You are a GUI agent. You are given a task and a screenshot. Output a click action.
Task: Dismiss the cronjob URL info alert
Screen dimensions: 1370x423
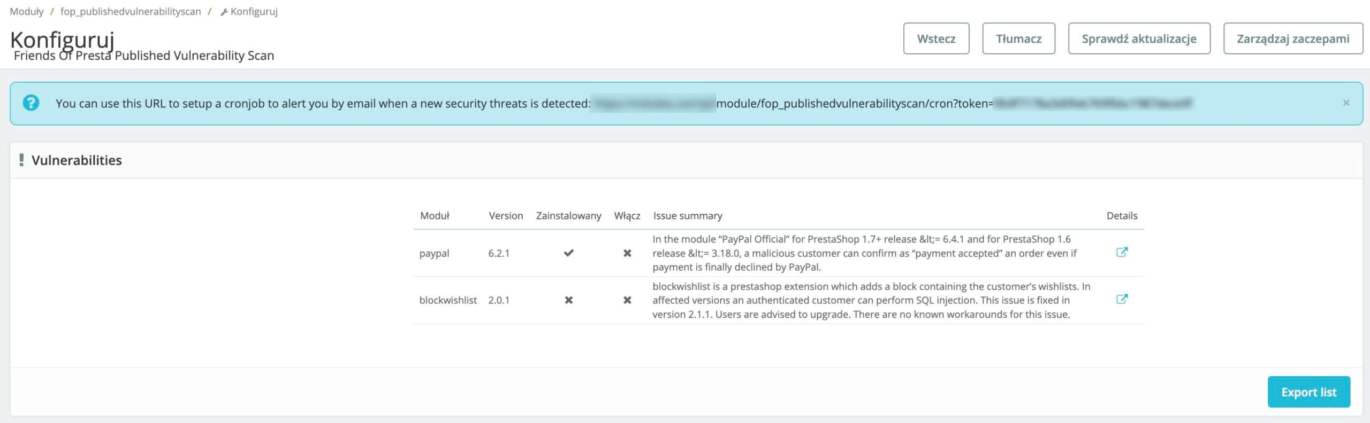[1346, 103]
